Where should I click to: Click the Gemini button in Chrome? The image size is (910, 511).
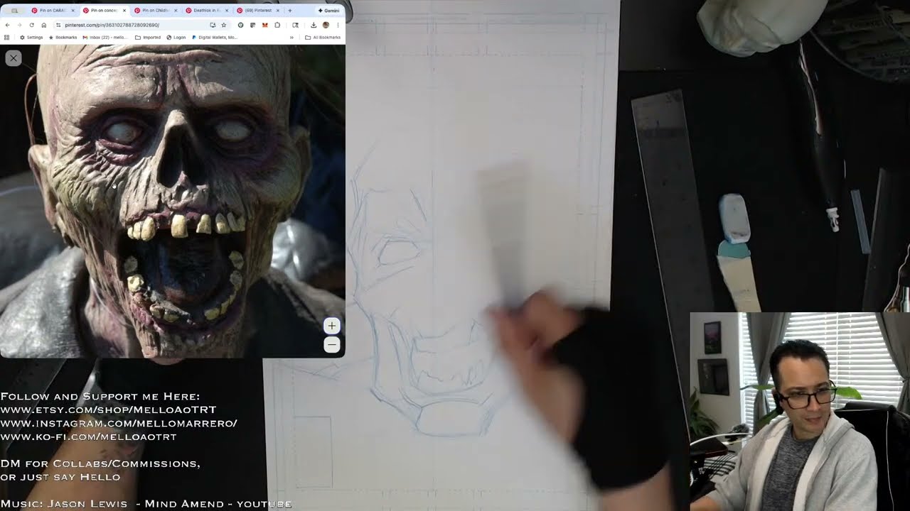tap(329, 11)
